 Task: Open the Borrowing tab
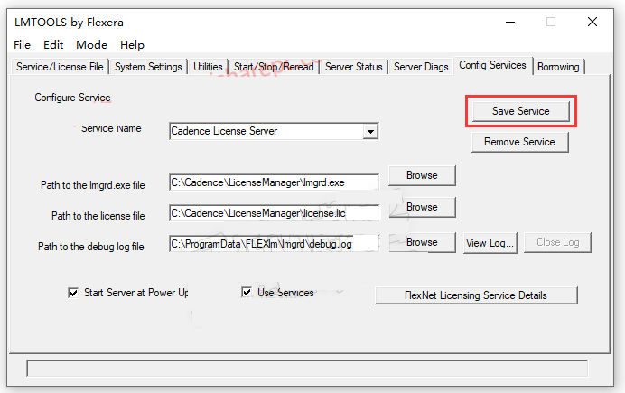pyautogui.click(x=558, y=67)
